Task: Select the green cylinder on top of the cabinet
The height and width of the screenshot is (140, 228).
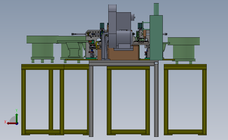Action: point(156,9)
